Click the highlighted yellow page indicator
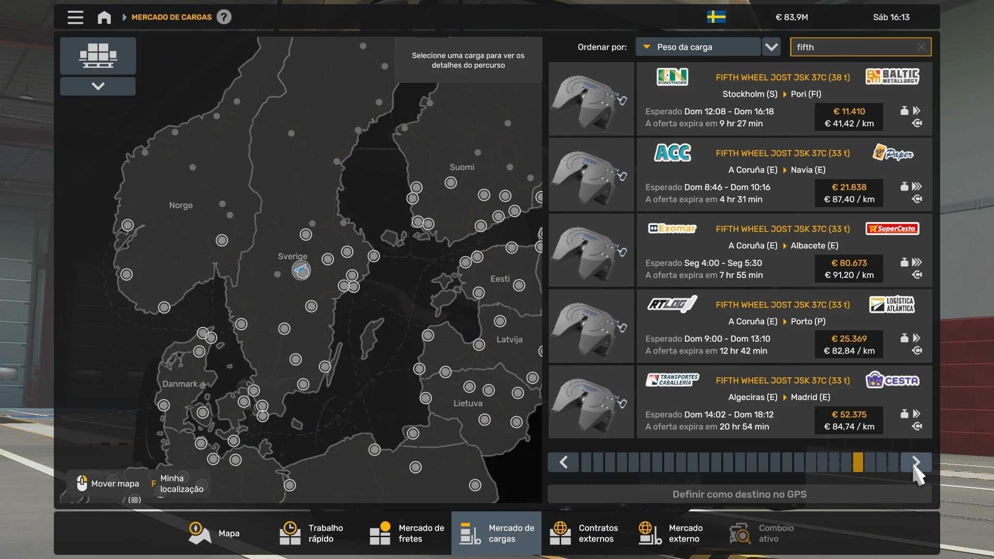This screenshot has height=559, width=994. click(858, 462)
